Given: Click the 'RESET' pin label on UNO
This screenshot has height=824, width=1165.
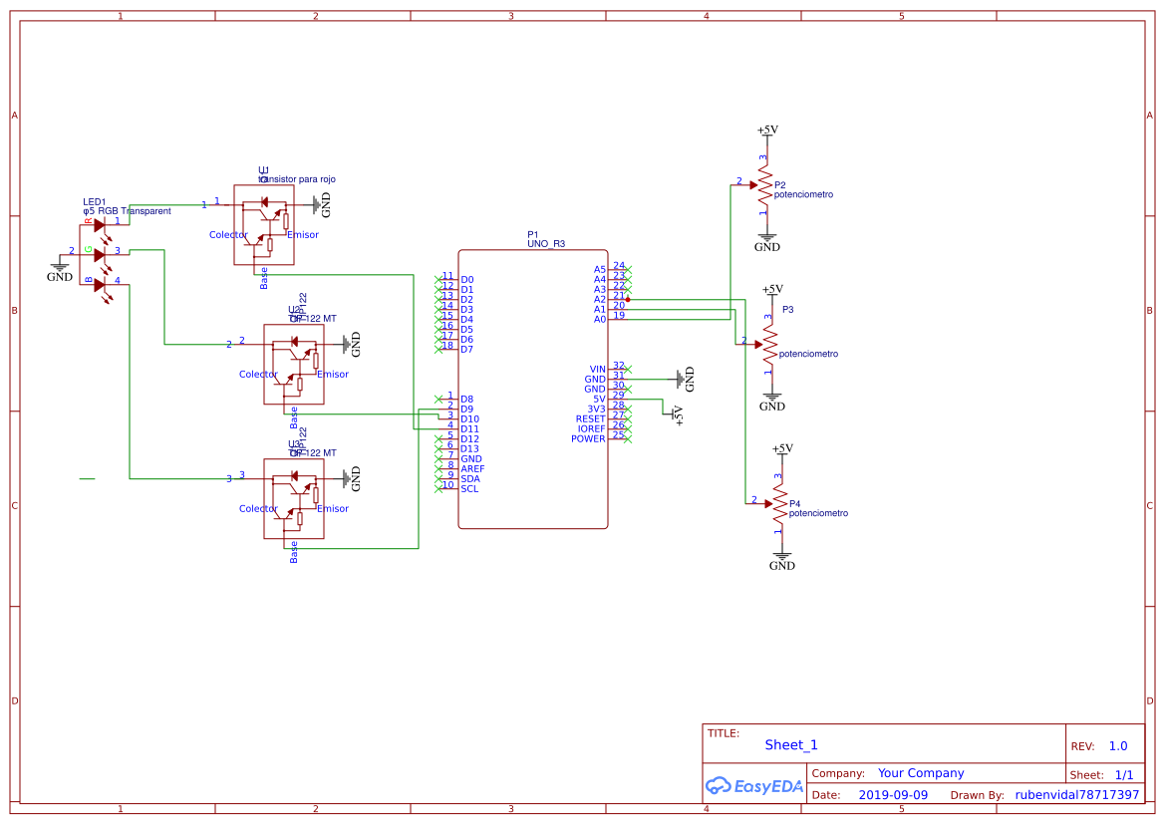Looking at the screenshot, I should [591, 419].
